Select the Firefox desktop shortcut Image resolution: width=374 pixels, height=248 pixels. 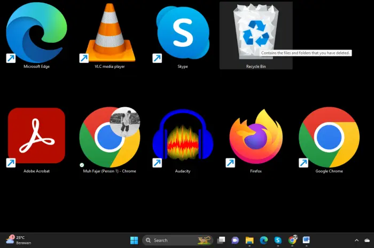pyautogui.click(x=256, y=140)
